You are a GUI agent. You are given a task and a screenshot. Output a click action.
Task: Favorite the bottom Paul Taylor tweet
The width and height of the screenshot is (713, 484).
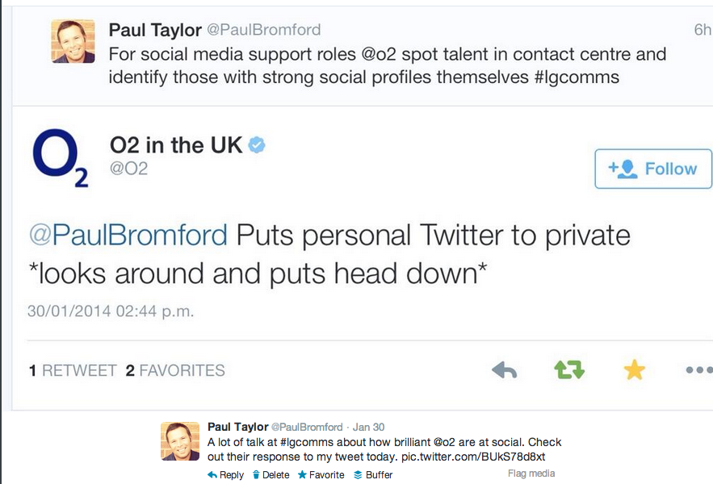click(x=321, y=475)
